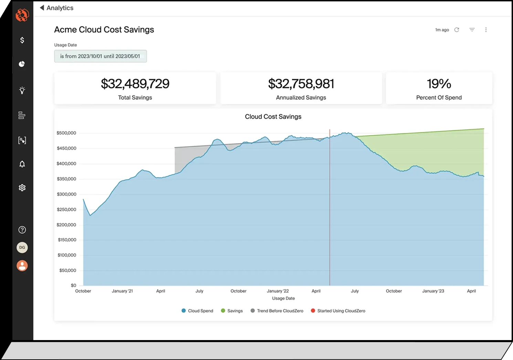Select the pie chart analytics icon

(22, 64)
